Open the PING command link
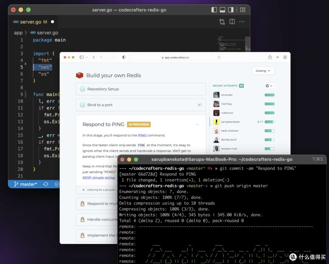The height and width of the screenshot is (264, 329). coord(142,135)
